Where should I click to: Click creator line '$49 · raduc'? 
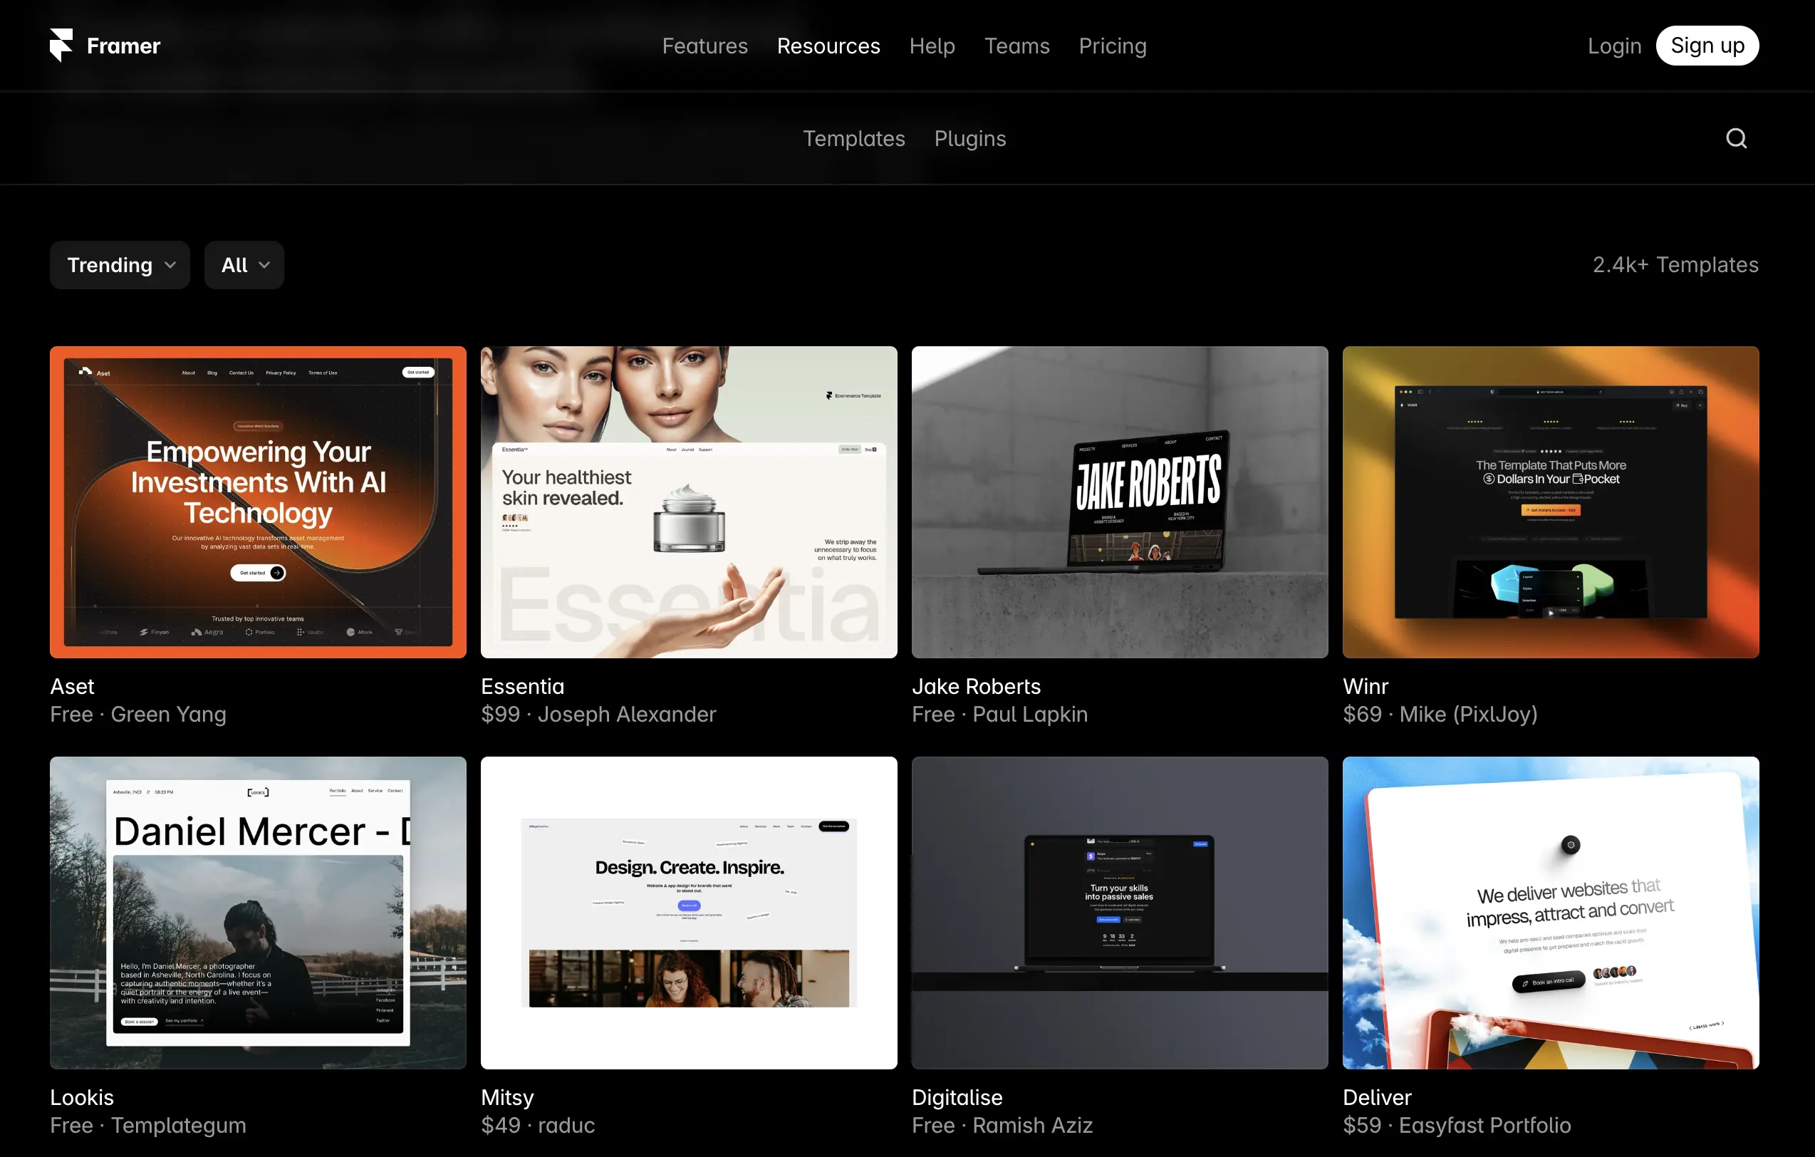(x=537, y=1126)
